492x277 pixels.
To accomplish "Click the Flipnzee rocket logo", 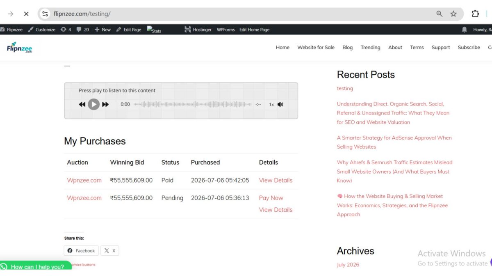I will (19, 48).
